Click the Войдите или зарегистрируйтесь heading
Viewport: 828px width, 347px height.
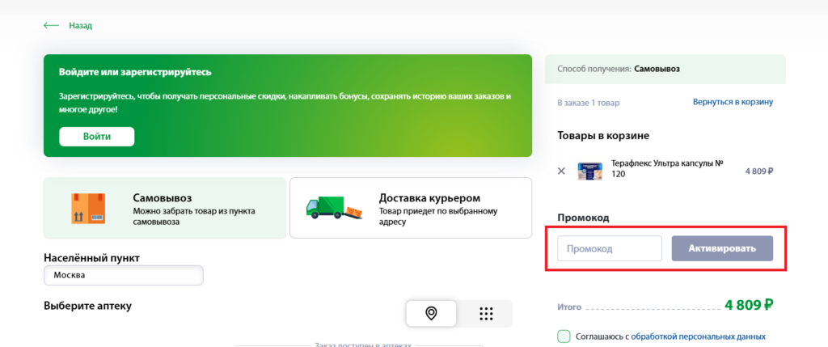tap(135, 72)
